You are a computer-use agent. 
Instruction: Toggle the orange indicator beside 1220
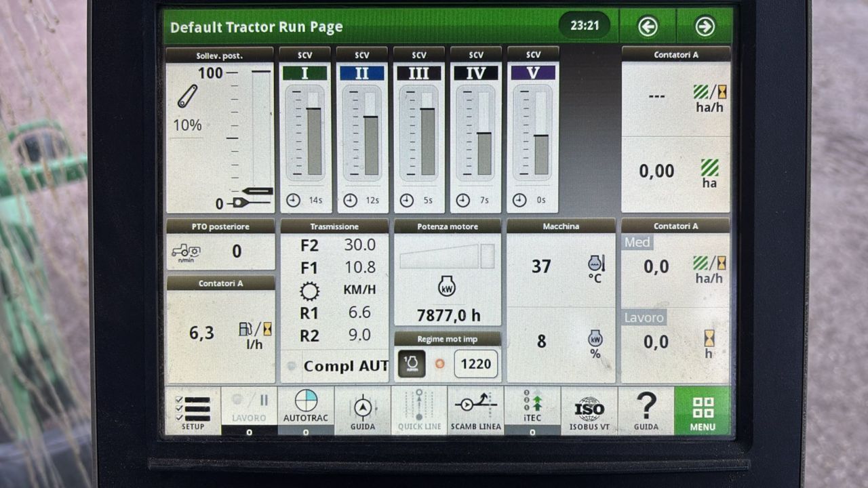pos(439,364)
